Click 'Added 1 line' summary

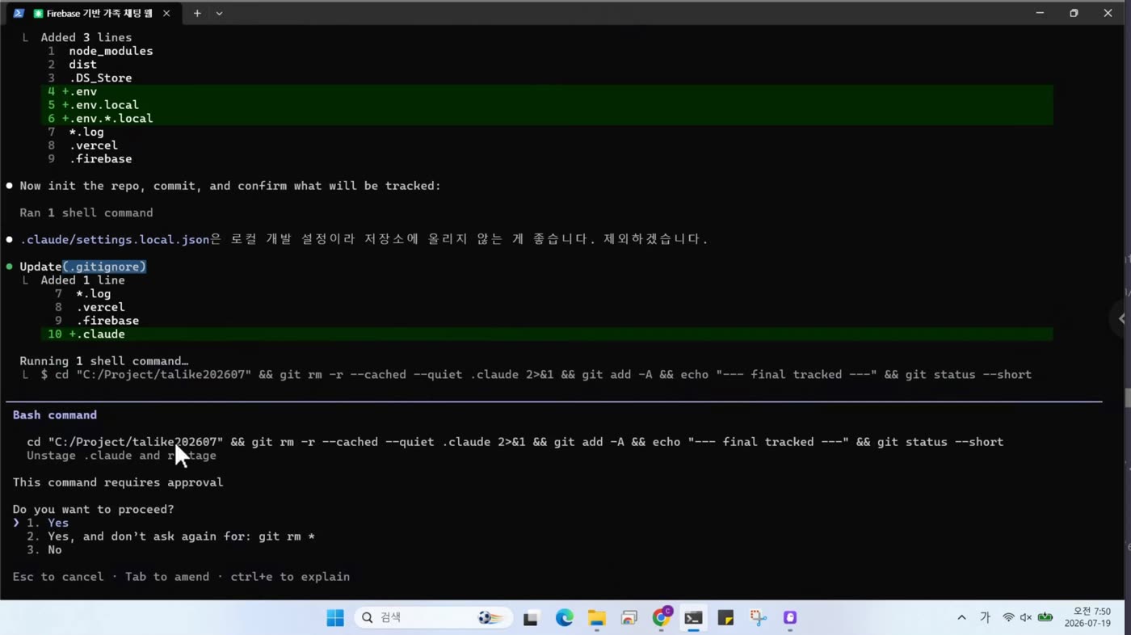[x=83, y=280]
